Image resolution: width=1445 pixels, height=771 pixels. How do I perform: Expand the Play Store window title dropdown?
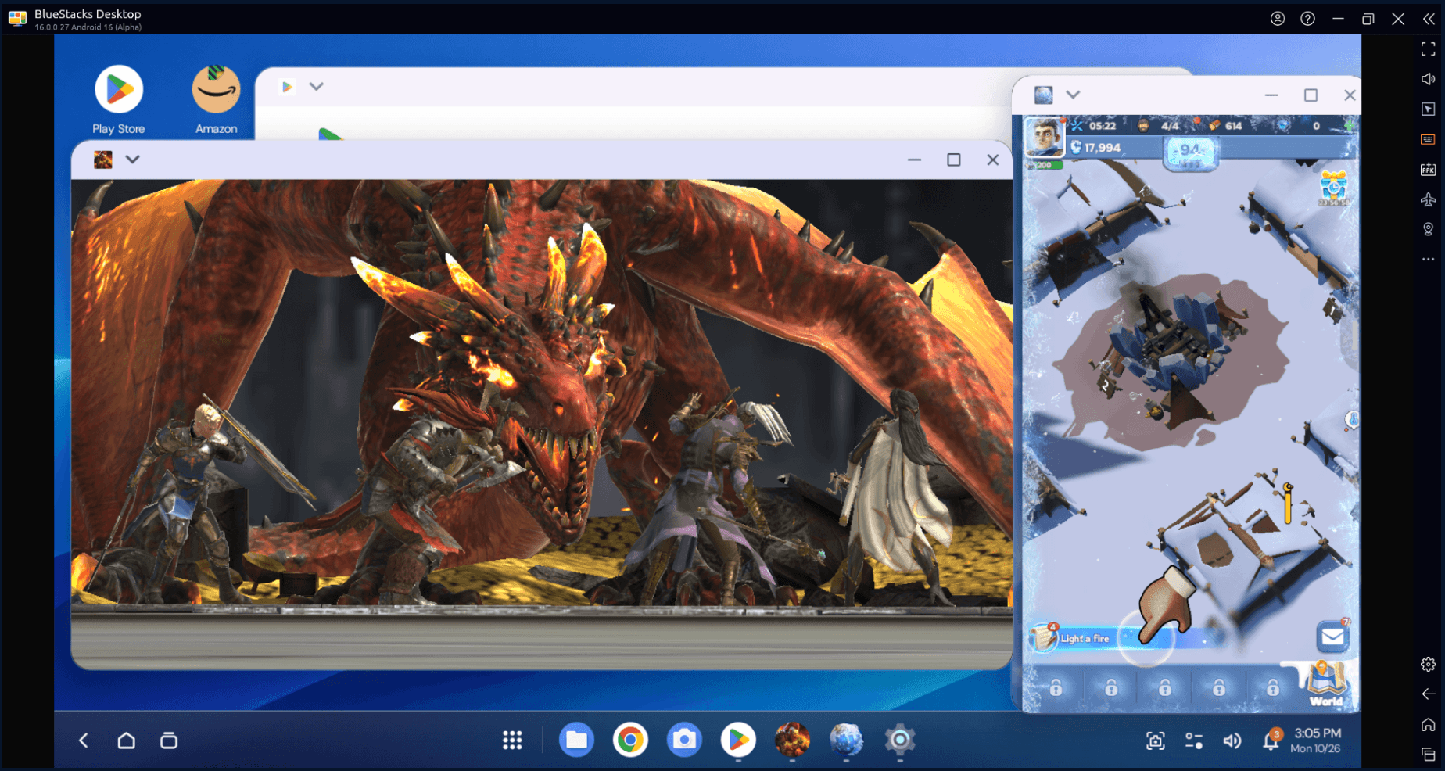(316, 86)
